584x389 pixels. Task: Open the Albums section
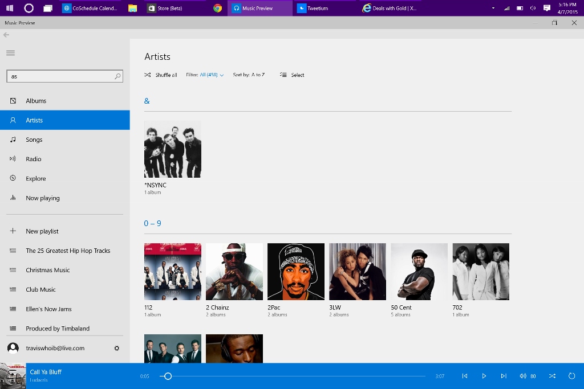click(65, 101)
